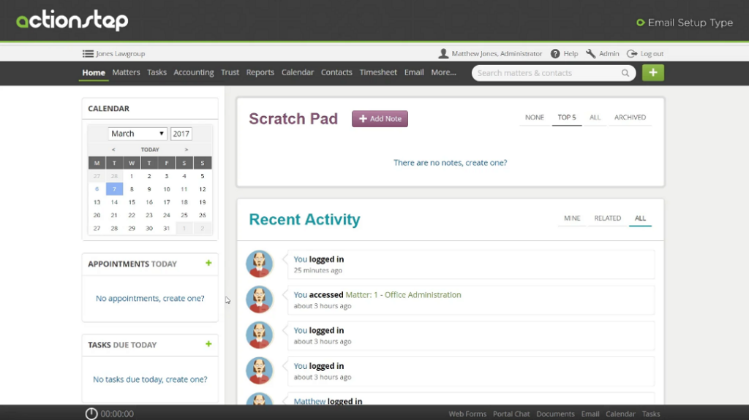The image size is (749, 420).
Task: Select the Home tab
Action: (x=94, y=72)
